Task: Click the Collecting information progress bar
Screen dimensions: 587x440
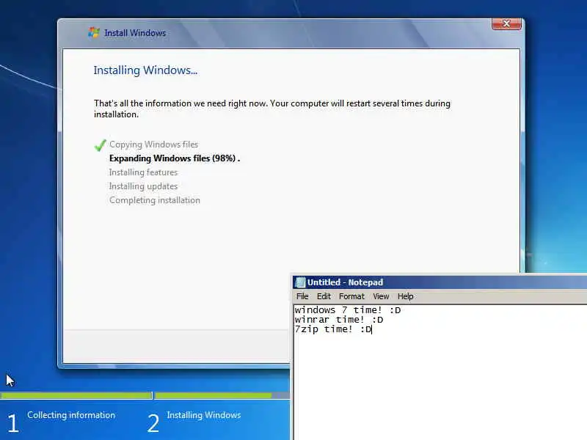Action: coord(76,395)
